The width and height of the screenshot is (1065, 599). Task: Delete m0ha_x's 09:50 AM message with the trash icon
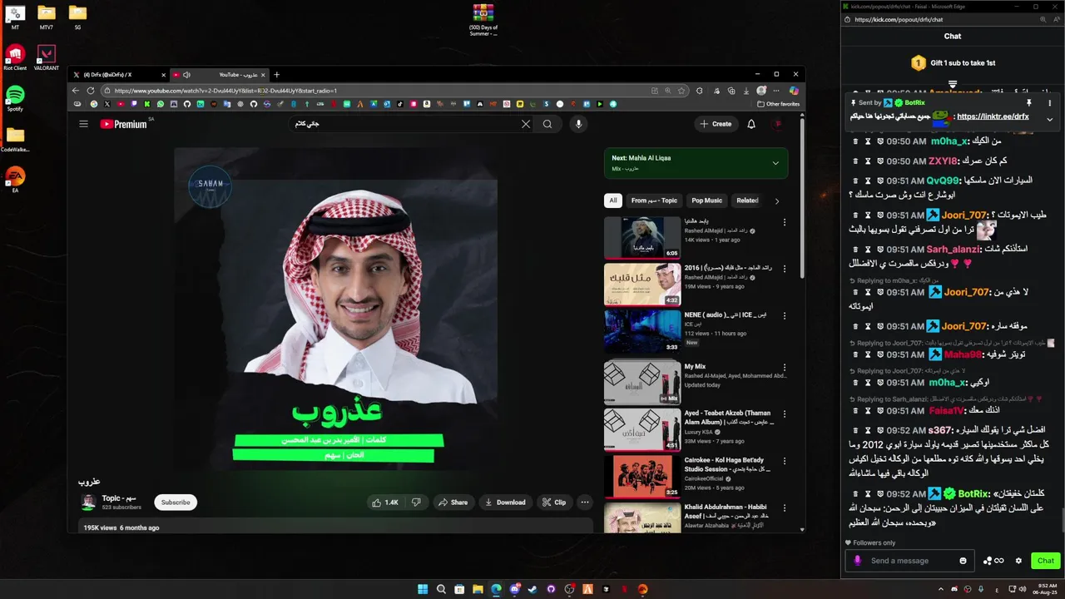point(854,141)
